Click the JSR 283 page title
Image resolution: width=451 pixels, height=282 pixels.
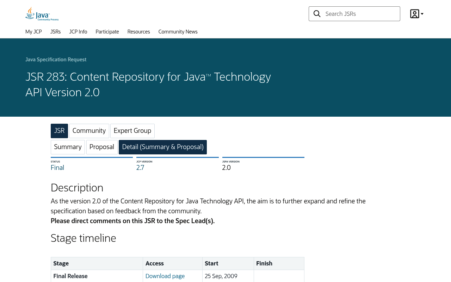(x=148, y=85)
